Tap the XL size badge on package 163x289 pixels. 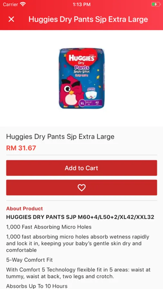tap(82, 103)
